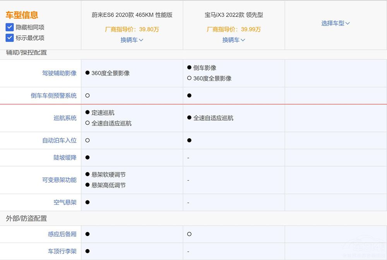Click the solid dot beside 定速巡航
Viewport: 387px width, 260px height.
[87, 113]
